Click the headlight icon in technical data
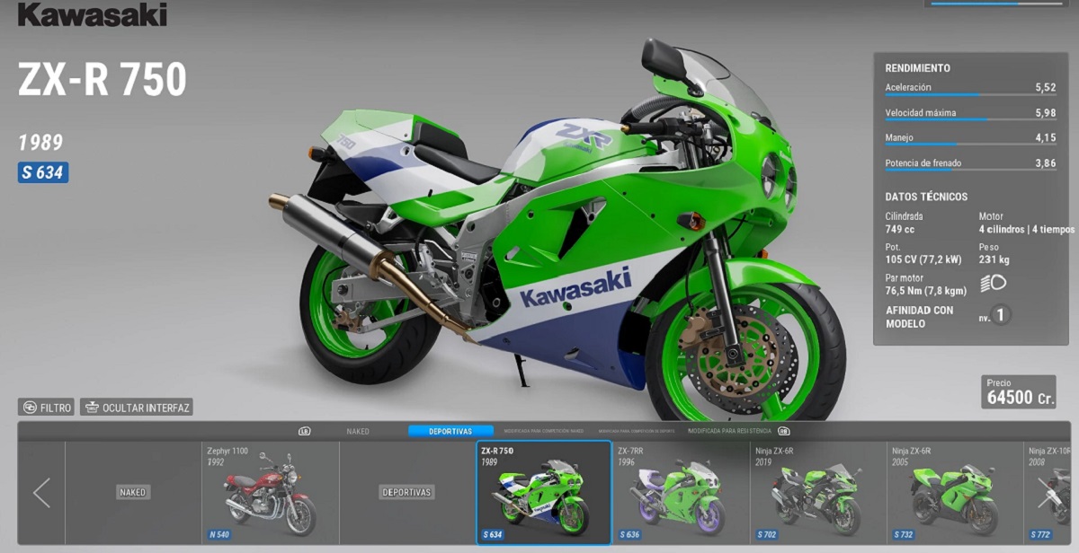The image size is (1079, 553). 993,283
